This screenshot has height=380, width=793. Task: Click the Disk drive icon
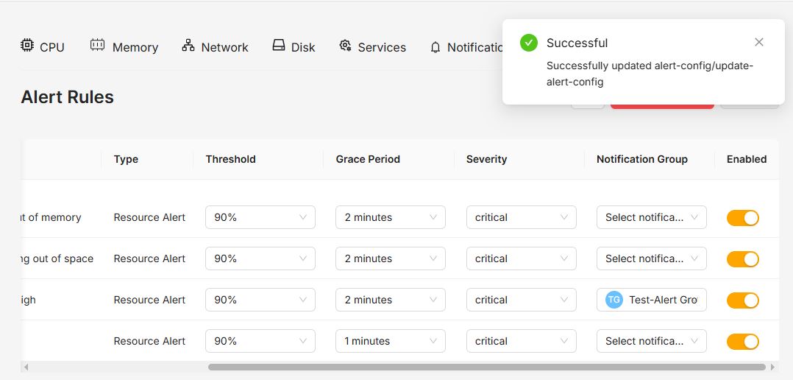pos(279,45)
